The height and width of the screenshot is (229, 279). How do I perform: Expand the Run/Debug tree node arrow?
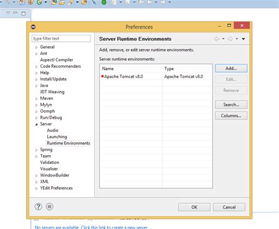pos(36,118)
